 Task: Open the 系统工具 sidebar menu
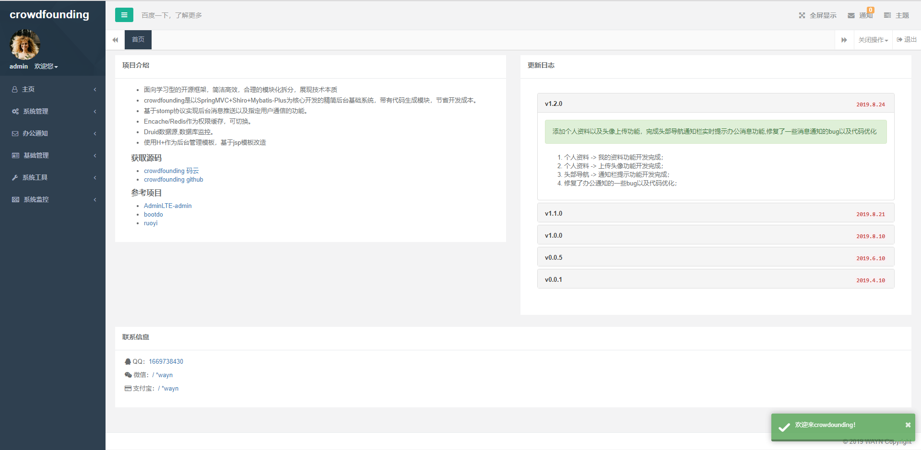click(x=53, y=177)
